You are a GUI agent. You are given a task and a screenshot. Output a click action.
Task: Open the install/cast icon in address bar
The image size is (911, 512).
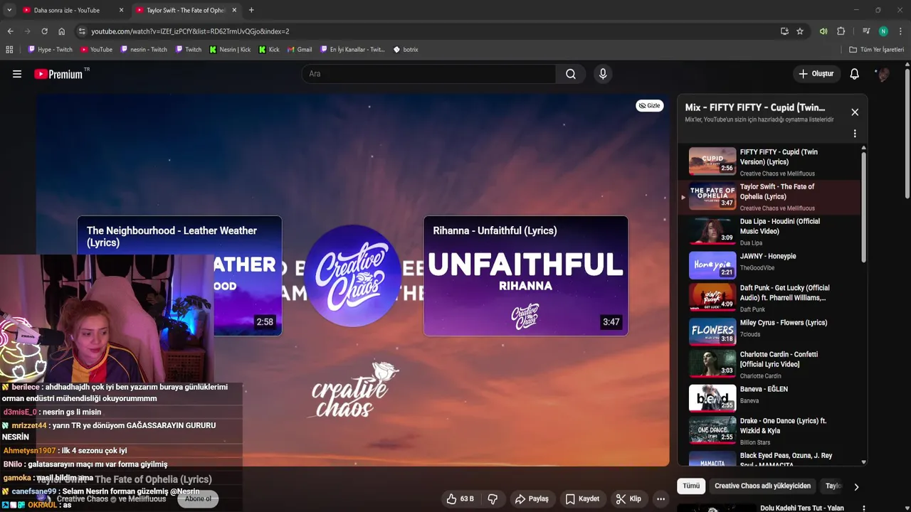coord(784,31)
